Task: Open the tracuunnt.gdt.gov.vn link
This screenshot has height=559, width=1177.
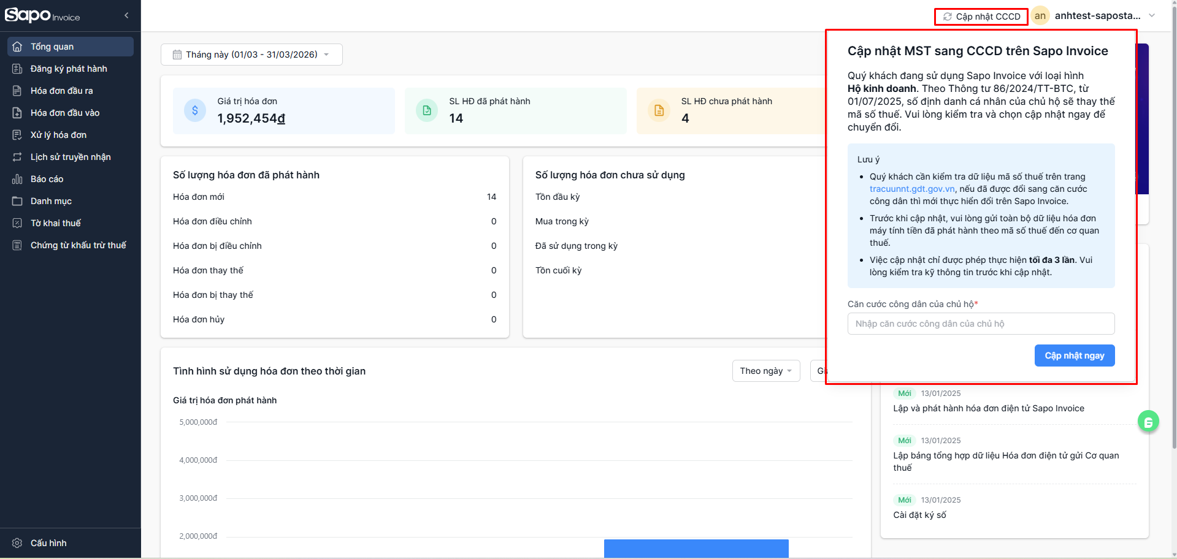Action: coord(911,189)
